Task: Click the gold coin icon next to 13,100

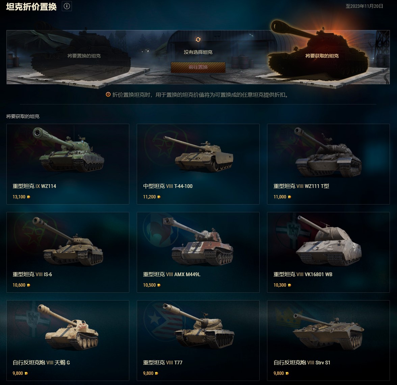Action: 29,197
